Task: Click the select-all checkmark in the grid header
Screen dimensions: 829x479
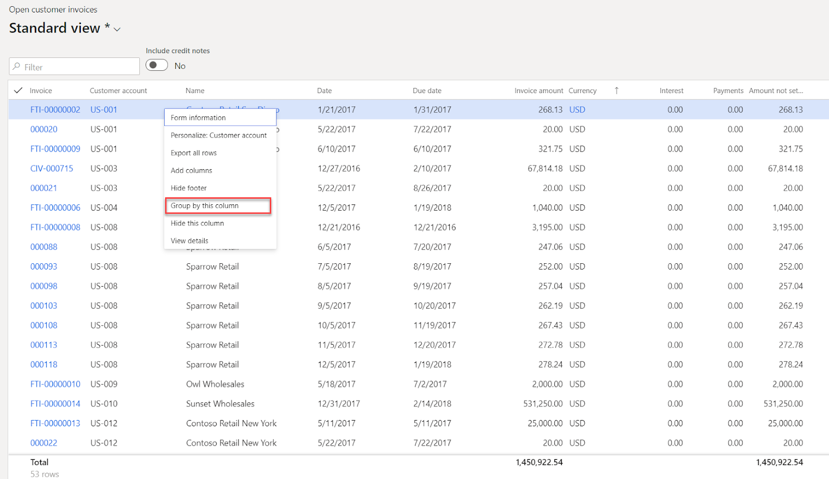Action: click(18, 89)
